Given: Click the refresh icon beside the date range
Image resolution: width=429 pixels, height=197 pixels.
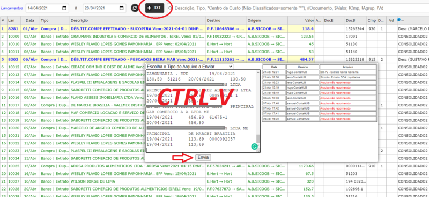Looking at the screenshot, I should tap(135, 8).
